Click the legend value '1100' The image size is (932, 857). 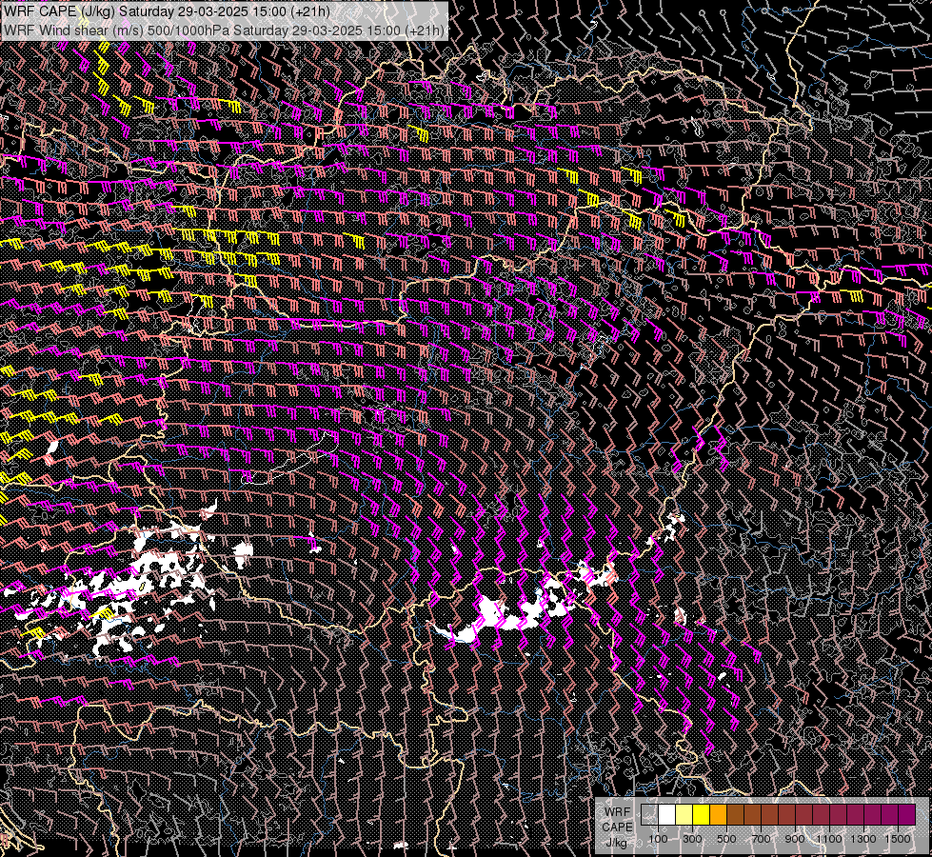coord(828,839)
